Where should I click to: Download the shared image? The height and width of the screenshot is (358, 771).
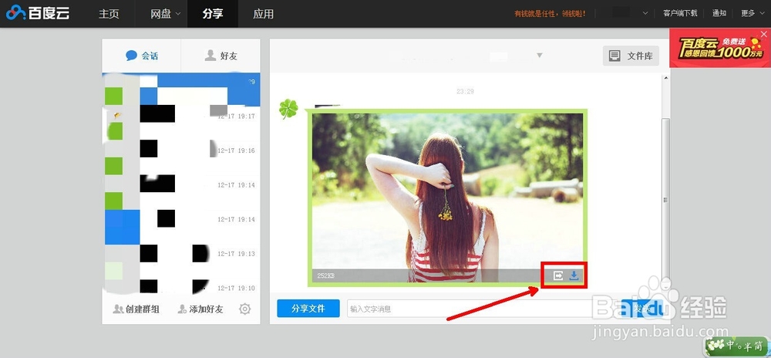(574, 276)
